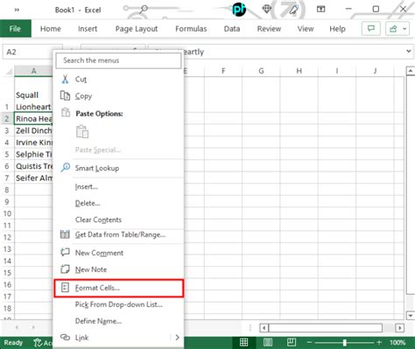Click the Search the menus field
Image resolution: width=415 pixels, height=349 pixels.
pyautogui.click(x=118, y=60)
